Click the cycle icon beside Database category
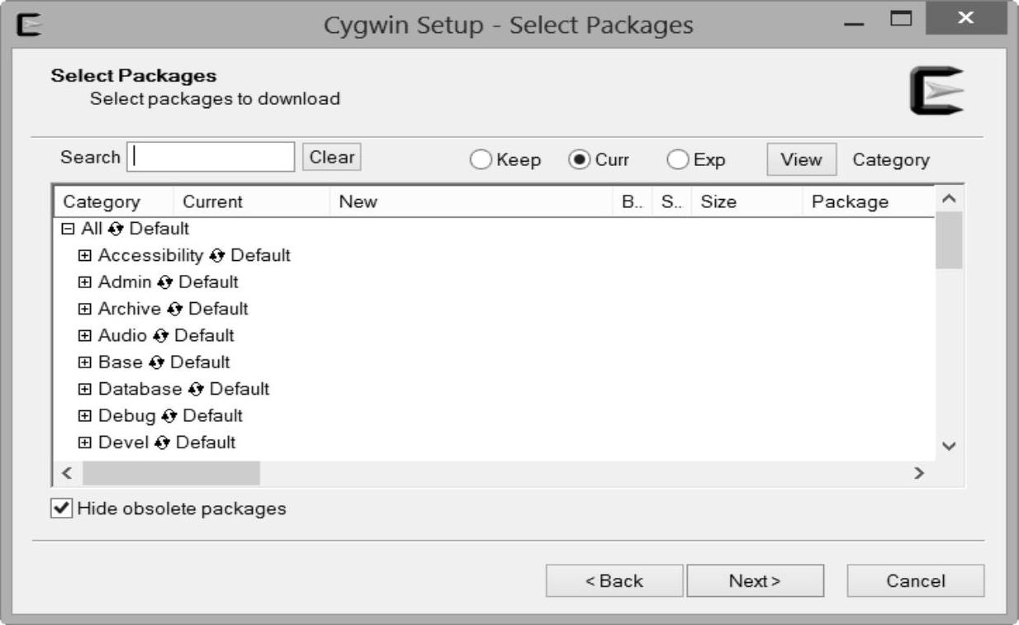The width and height of the screenshot is (1019, 625). point(195,389)
